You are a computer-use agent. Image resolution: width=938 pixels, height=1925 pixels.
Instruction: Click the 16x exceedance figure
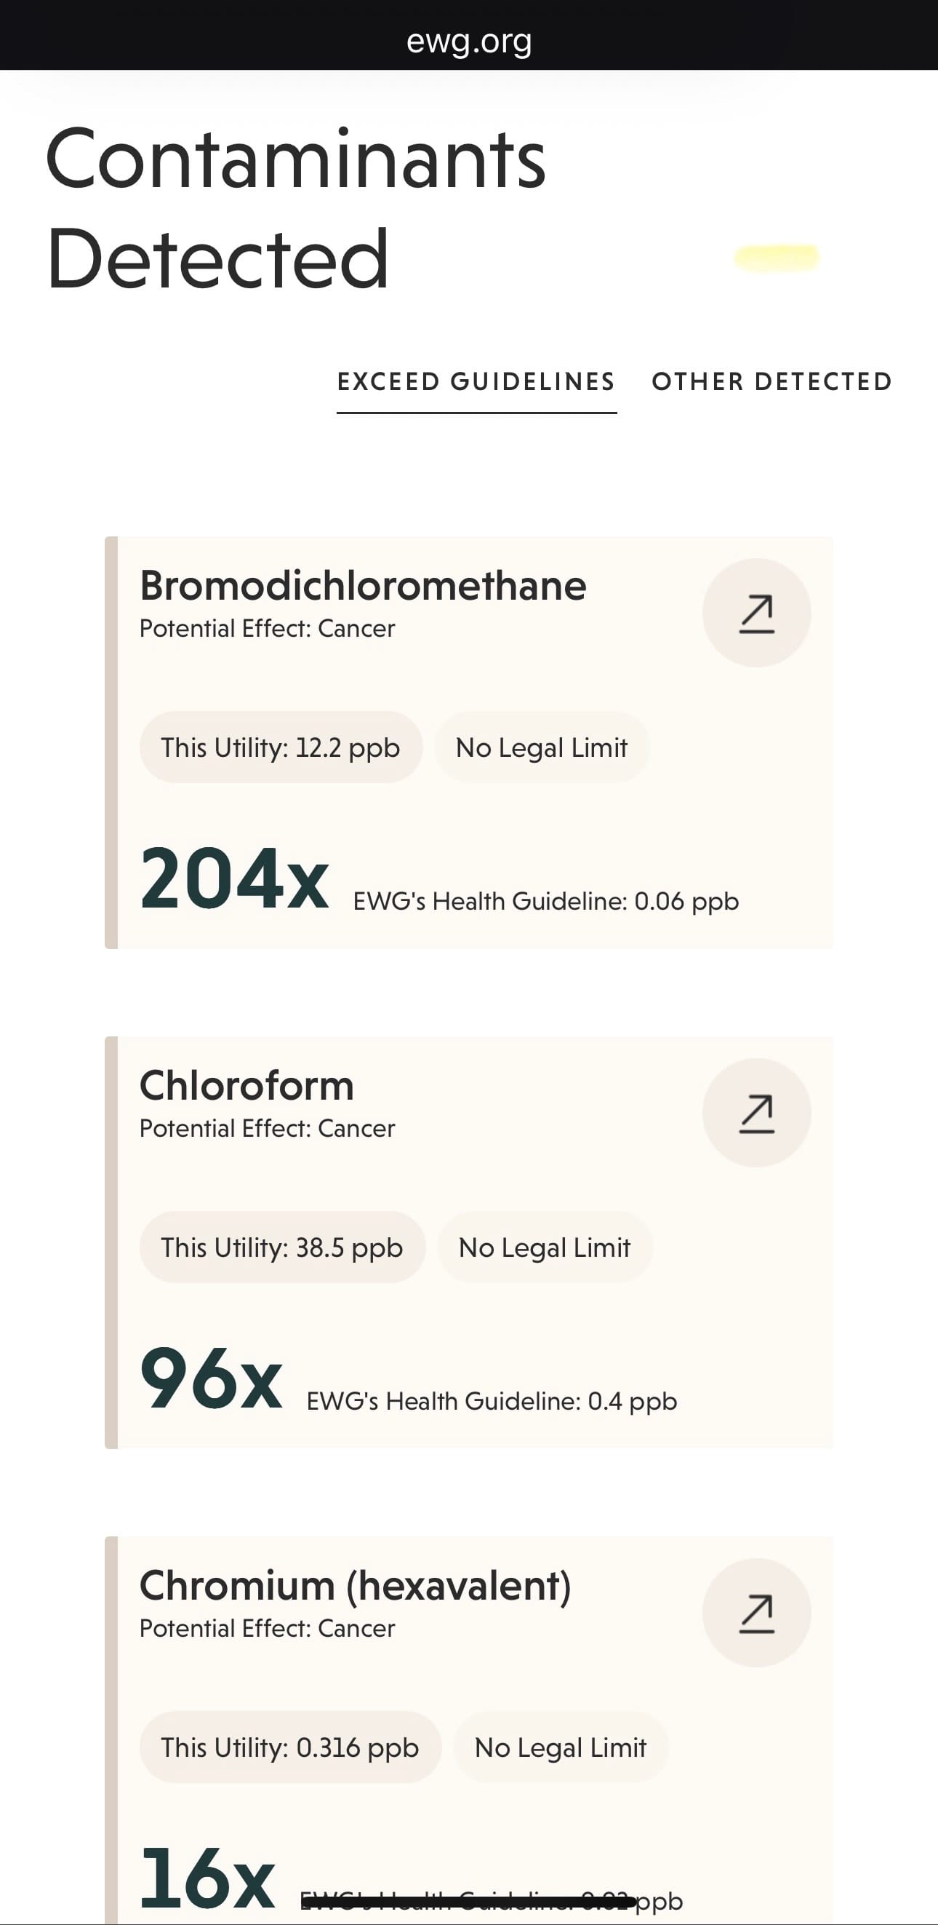pos(208,1878)
